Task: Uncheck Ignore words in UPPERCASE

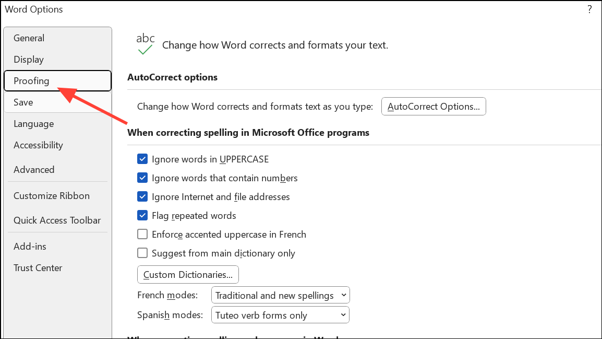Action: click(x=142, y=159)
